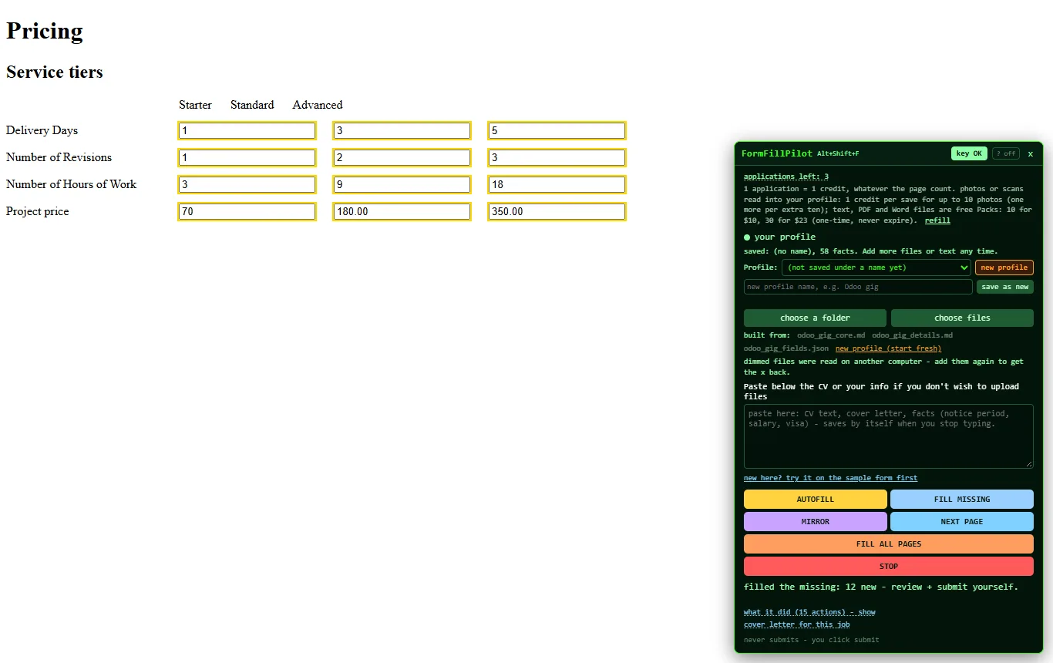
Task: Toggle the '? off' help switch
Action: point(1005,153)
